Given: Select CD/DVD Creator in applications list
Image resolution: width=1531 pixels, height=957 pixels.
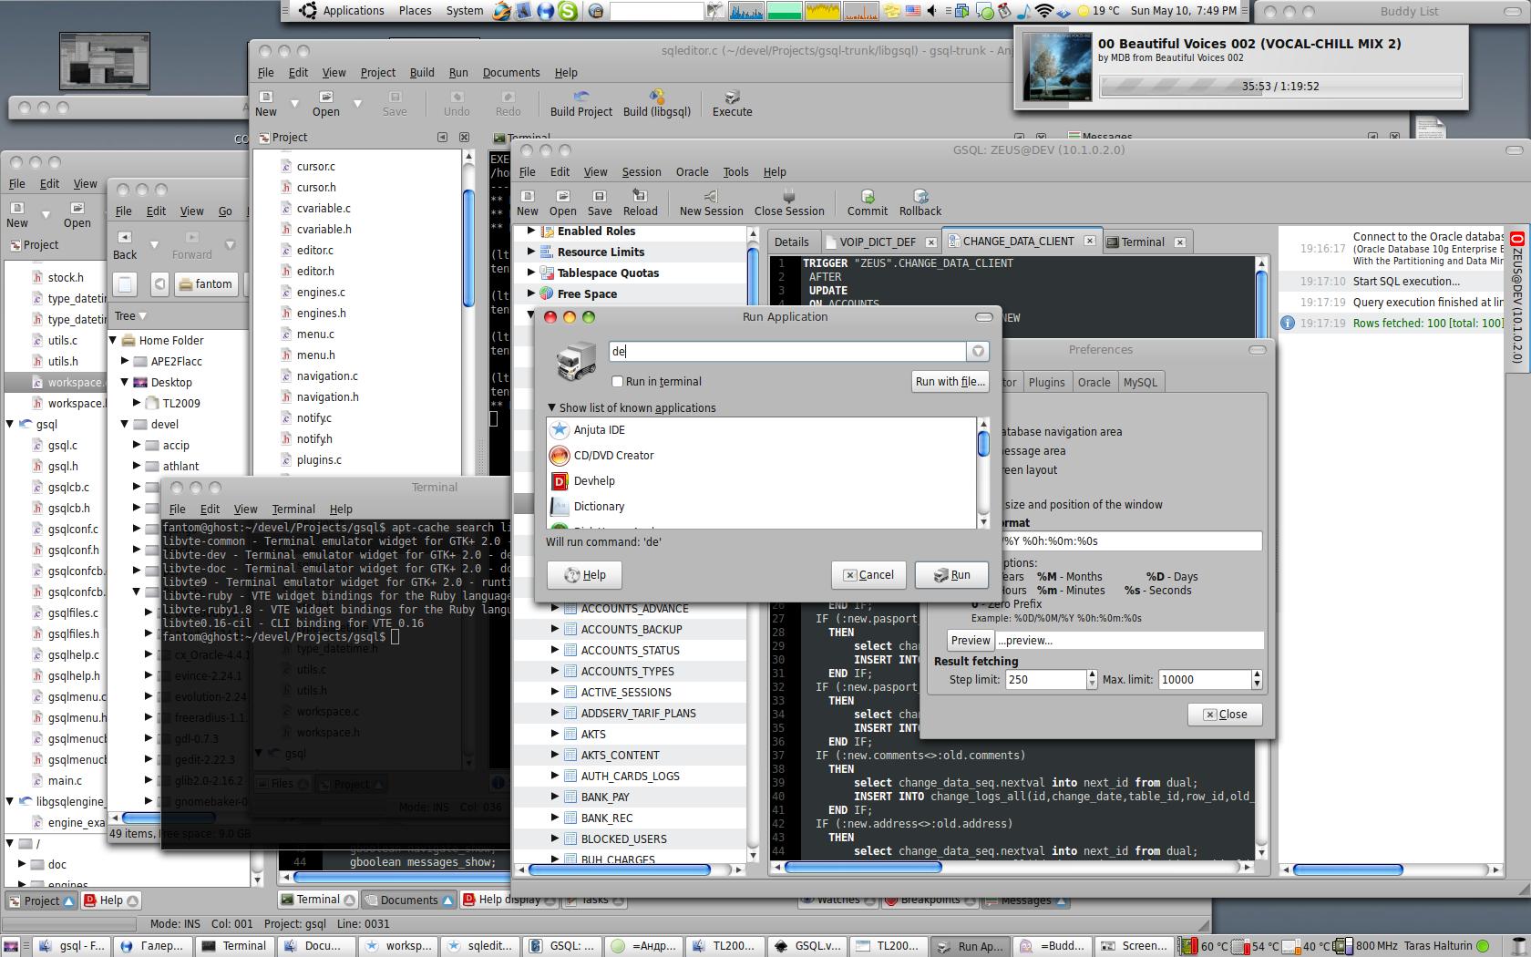Looking at the screenshot, I should (761, 456).
